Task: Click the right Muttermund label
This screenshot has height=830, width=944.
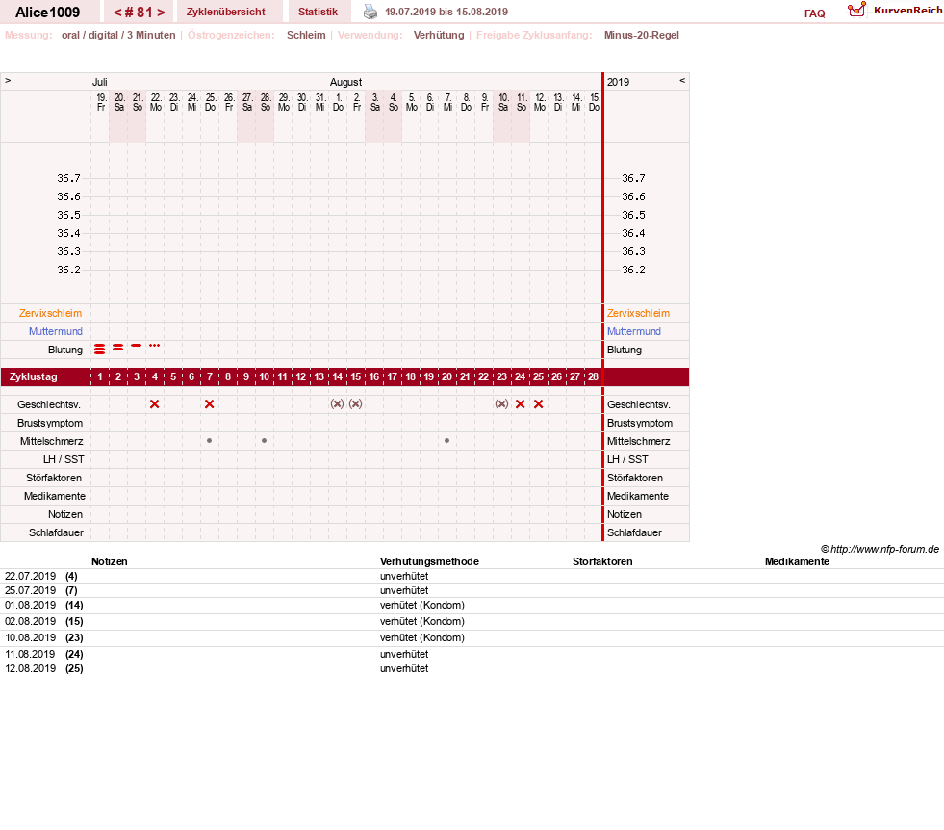Action: pyautogui.click(x=634, y=331)
